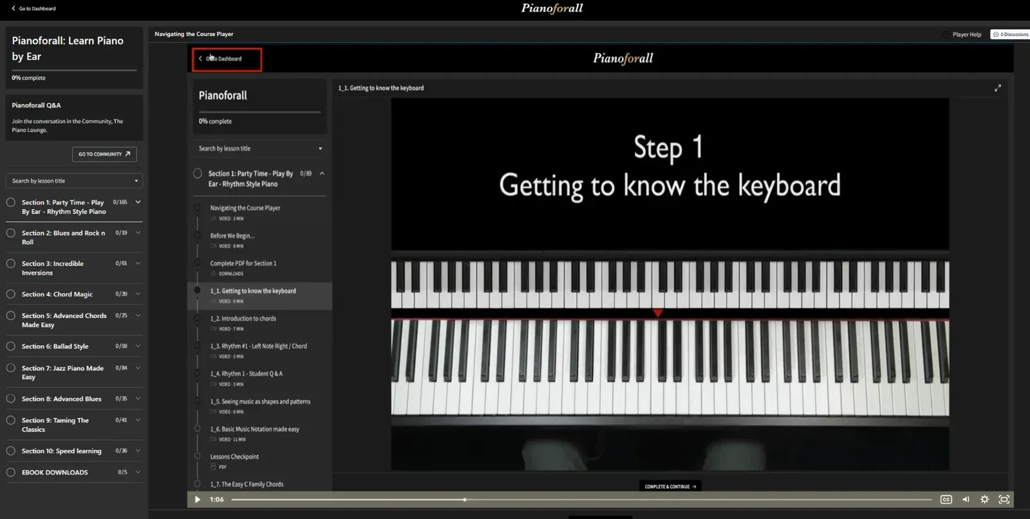Open the 0 Discussions panel
1030x519 pixels.
[1011, 35]
